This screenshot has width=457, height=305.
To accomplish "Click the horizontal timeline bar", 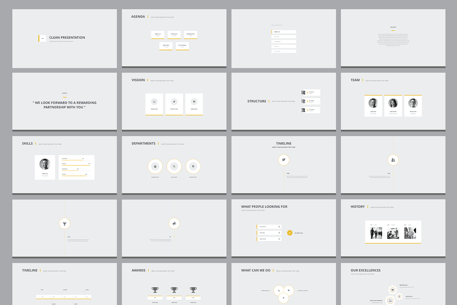I will [64, 297].
